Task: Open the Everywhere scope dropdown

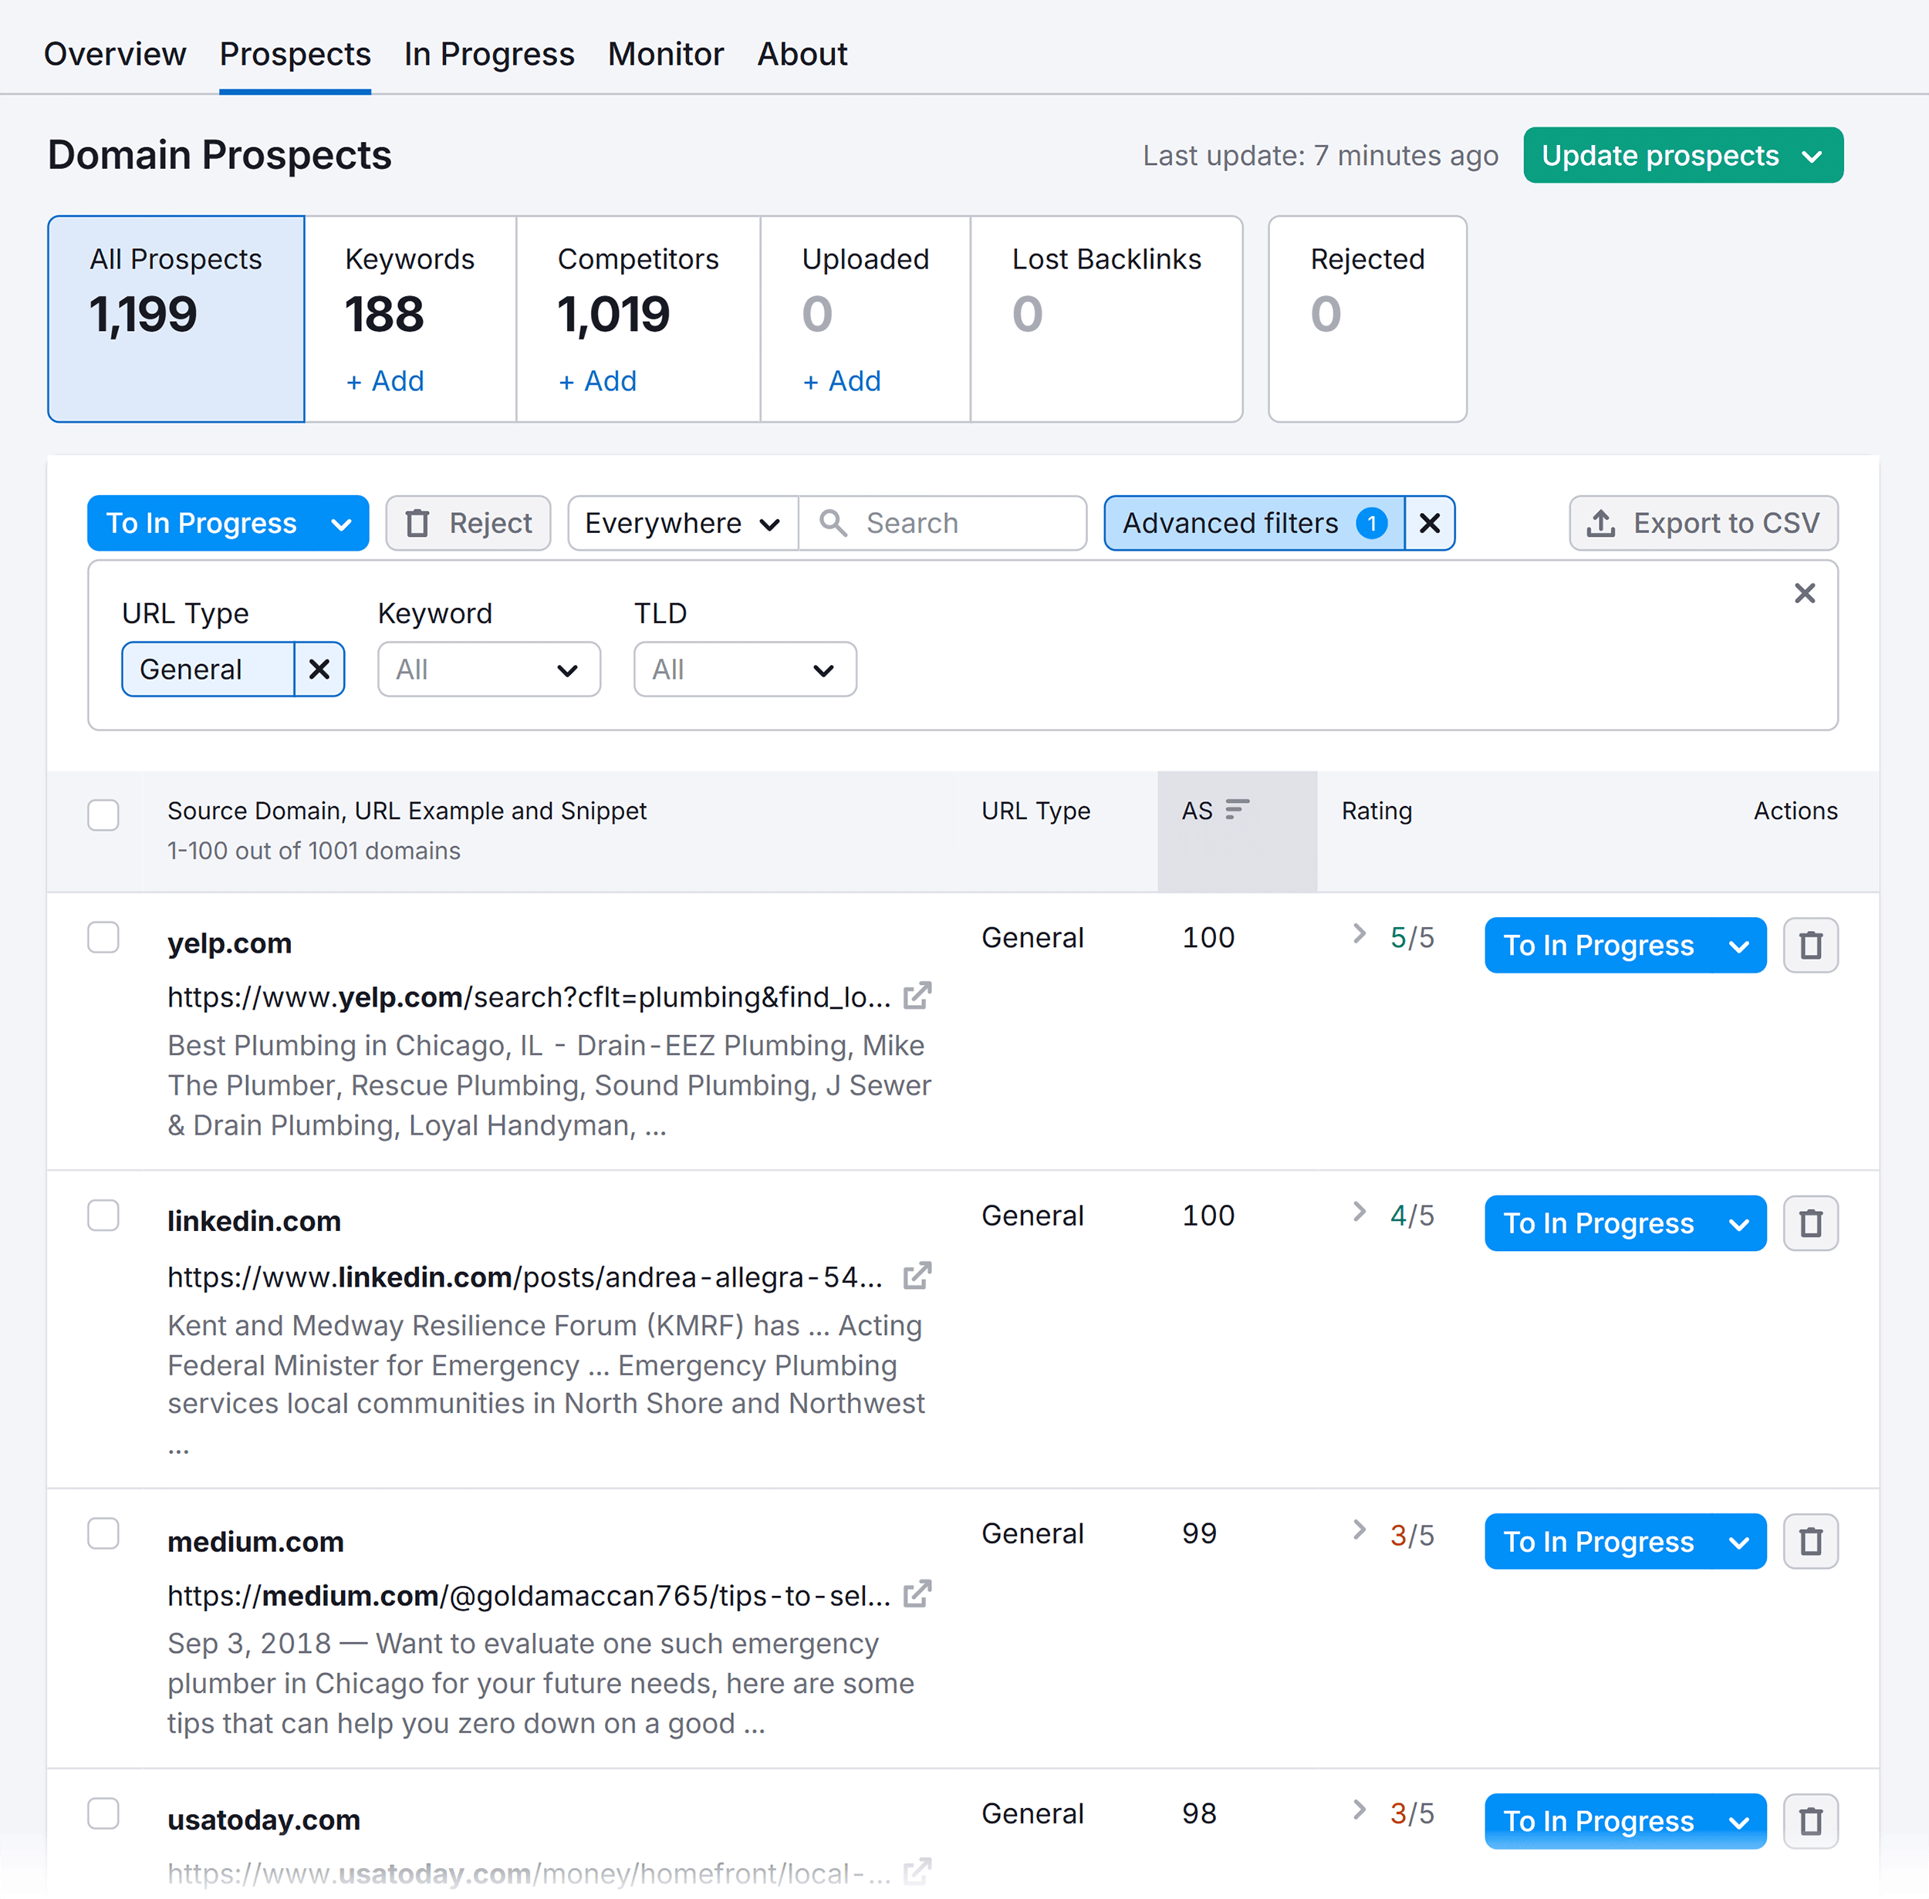Action: (681, 523)
